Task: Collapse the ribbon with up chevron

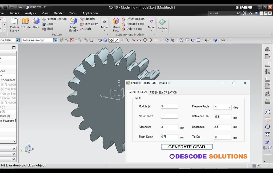Action: click(251, 13)
